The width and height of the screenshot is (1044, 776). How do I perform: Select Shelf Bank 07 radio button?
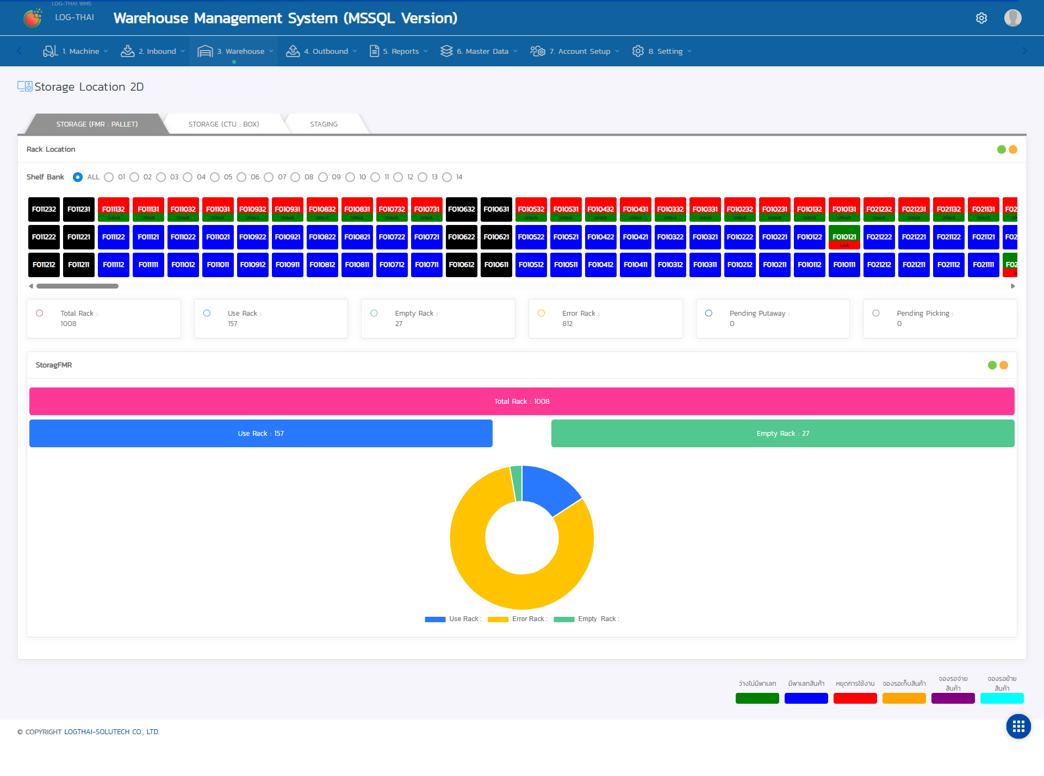269,177
